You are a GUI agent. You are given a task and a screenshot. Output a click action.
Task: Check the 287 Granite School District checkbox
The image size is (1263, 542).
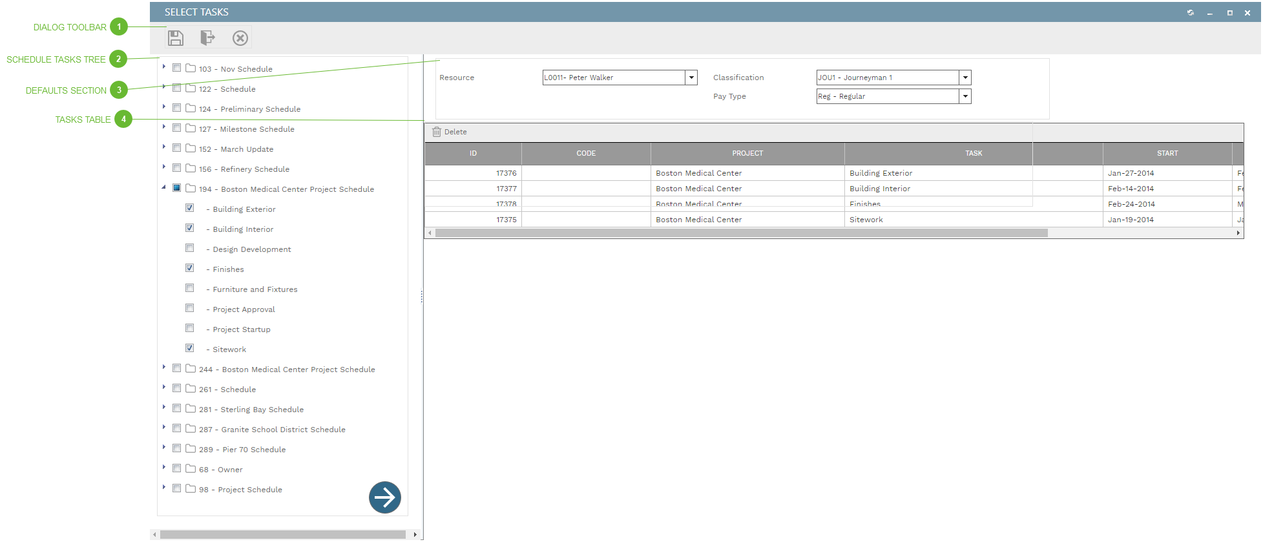pyautogui.click(x=177, y=428)
